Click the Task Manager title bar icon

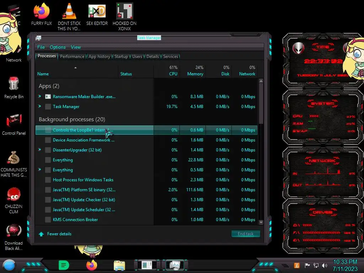tap(38, 38)
